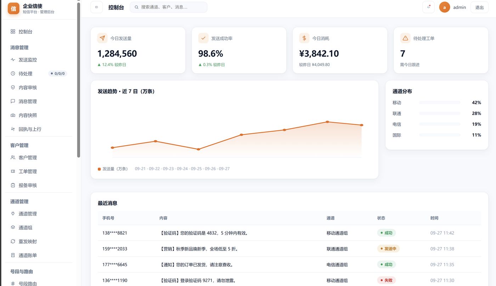Click the 成功 status badge for 138****8821
Image resolution: width=496 pixels, height=286 pixels.
tap(386, 233)
